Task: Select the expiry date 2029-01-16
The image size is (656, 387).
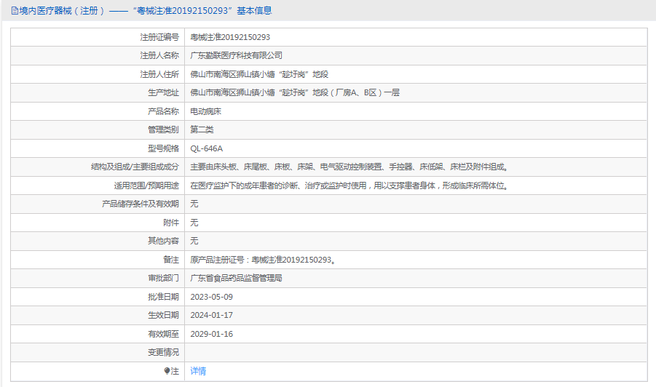Action: [211, 334]
